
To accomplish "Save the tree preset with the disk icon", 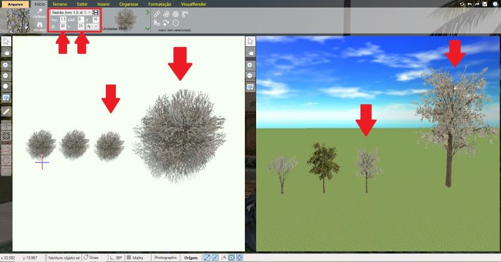I will (96, 12).
